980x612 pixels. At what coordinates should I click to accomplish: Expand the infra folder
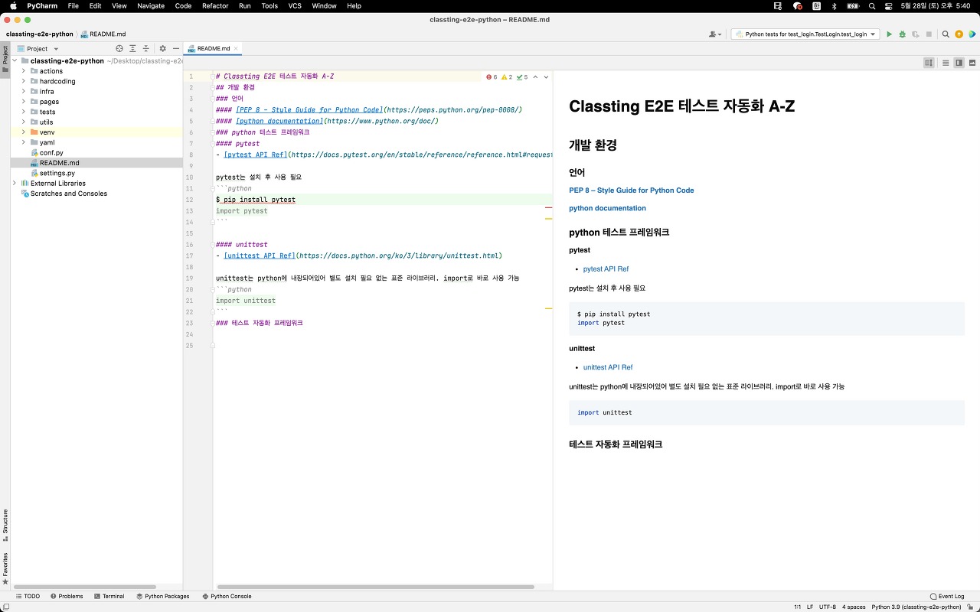[x=24, y=91]
